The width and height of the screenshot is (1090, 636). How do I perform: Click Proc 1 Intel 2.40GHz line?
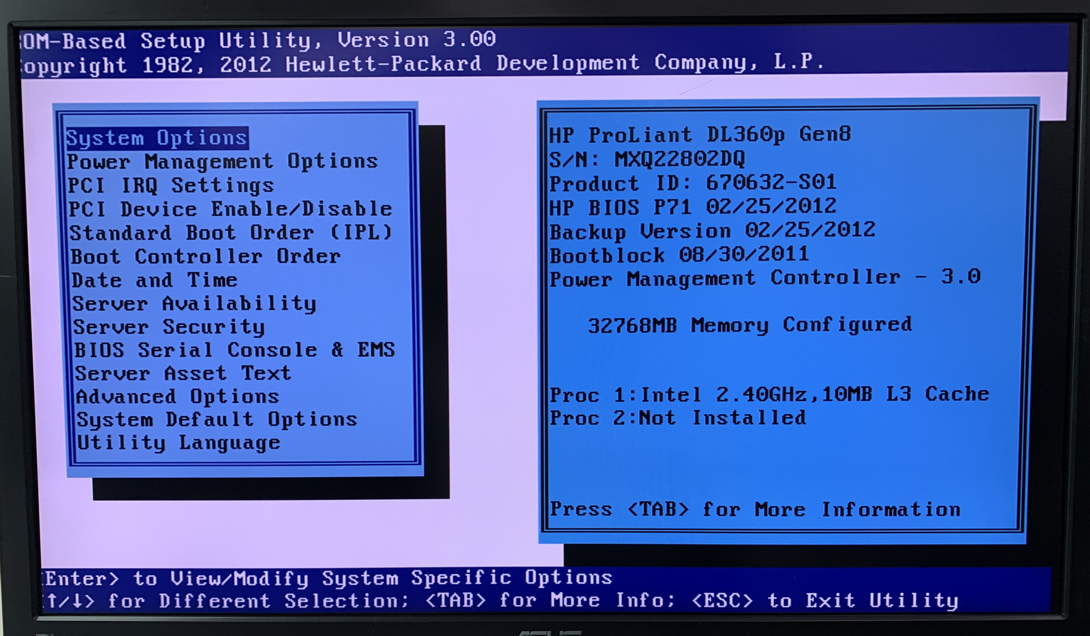(770, 394)
